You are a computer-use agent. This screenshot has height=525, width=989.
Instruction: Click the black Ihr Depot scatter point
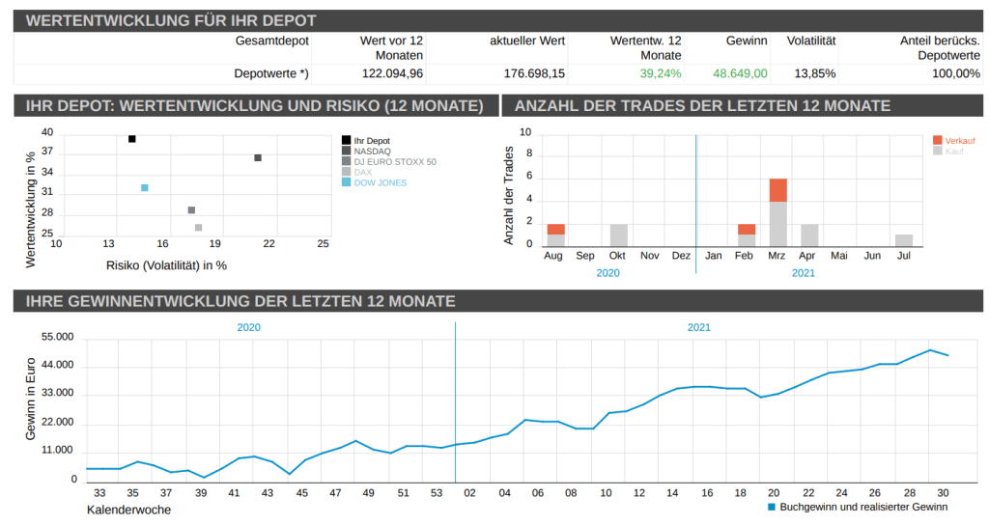[132, 139]
